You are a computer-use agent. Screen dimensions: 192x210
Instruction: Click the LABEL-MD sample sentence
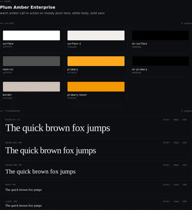[x=23, y=206]
